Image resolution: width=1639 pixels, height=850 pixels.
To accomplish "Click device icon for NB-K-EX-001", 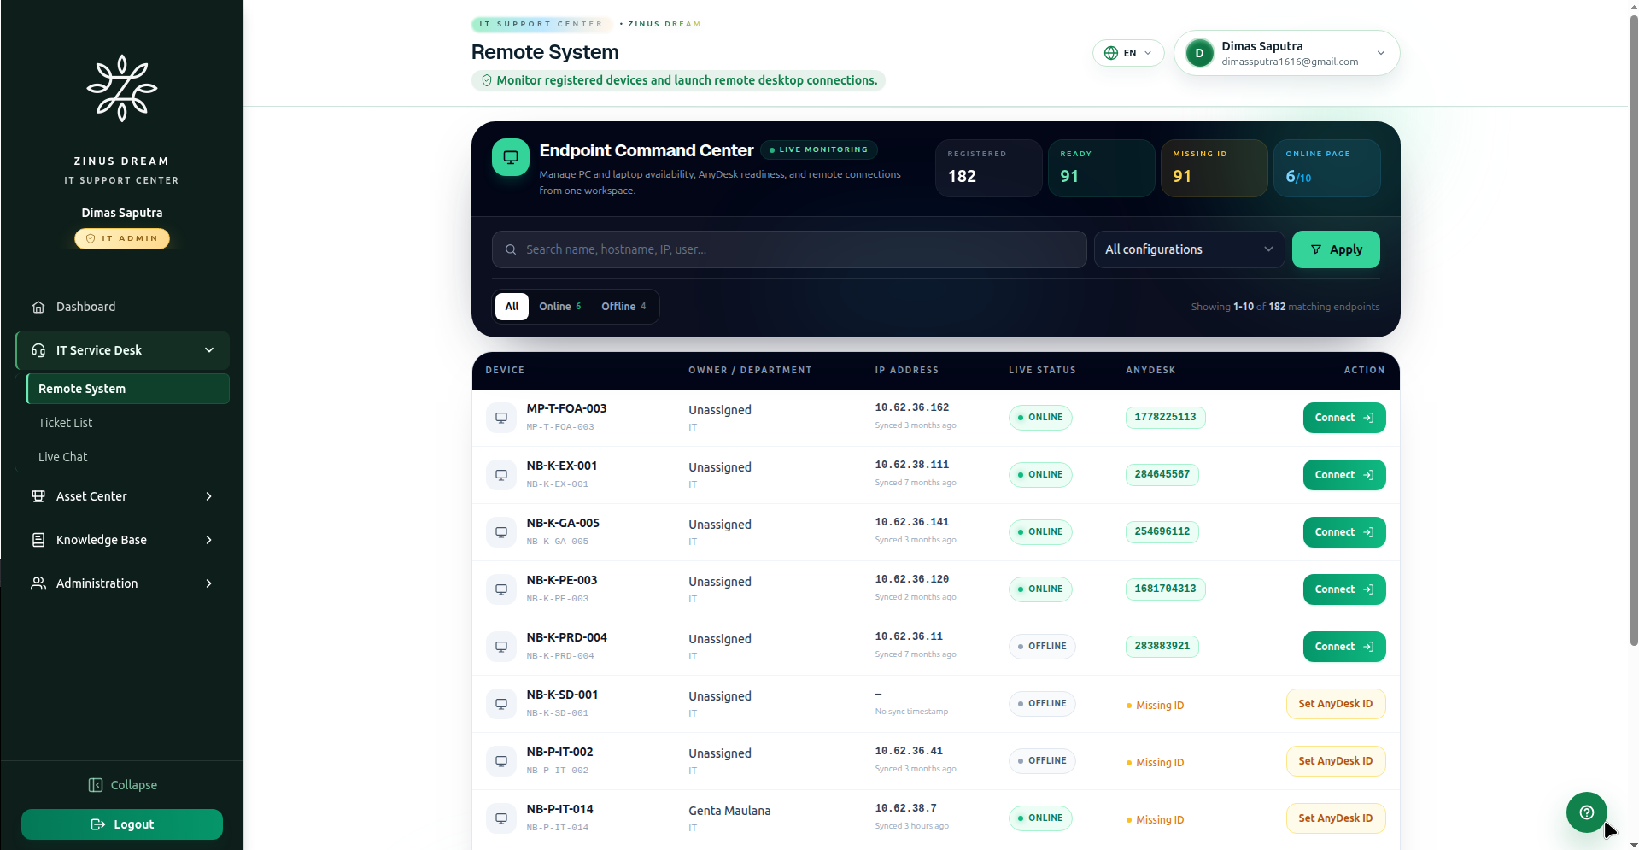I will pos(501,475).
